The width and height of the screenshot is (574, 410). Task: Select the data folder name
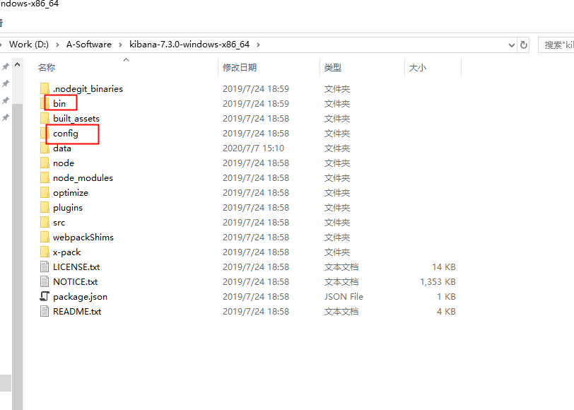pos(62,148)
